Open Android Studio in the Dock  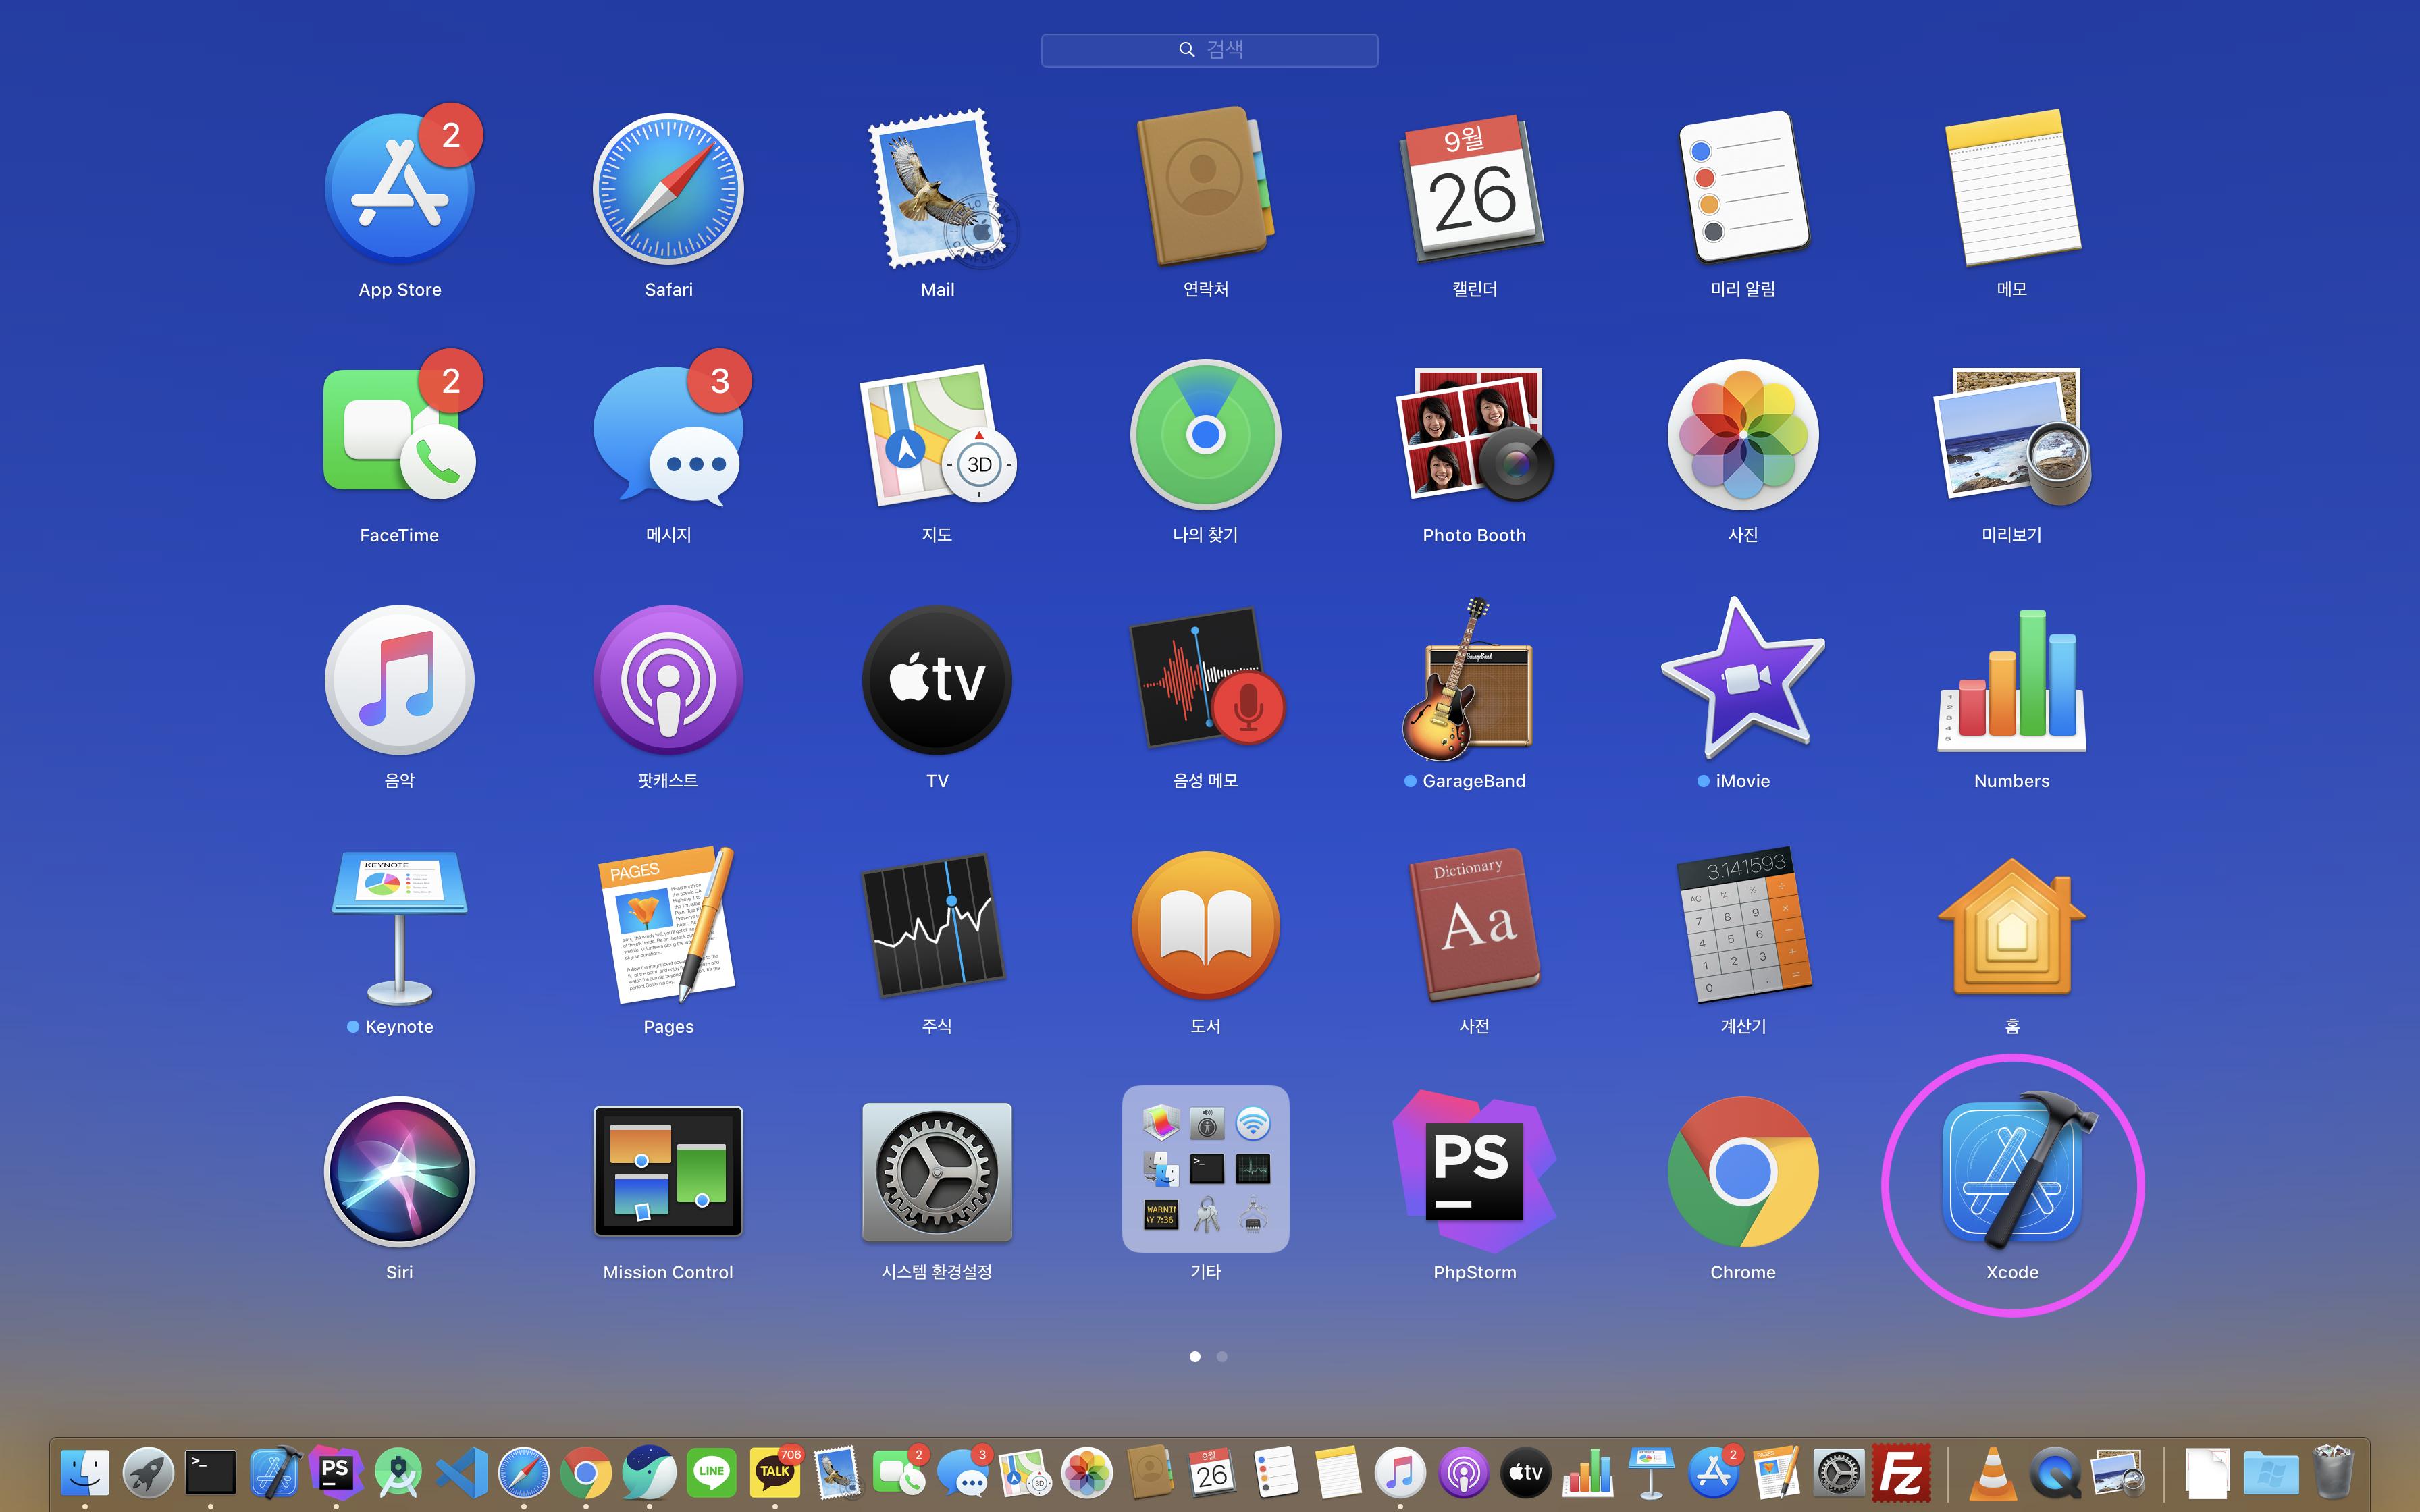pyautogui.click(x=398, y=1472)
